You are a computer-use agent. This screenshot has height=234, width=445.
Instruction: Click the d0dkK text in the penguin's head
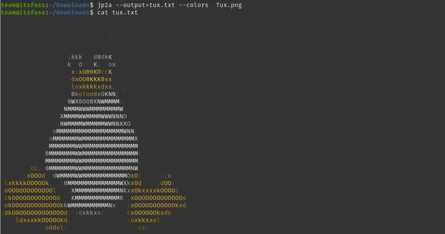click(103, 57)
